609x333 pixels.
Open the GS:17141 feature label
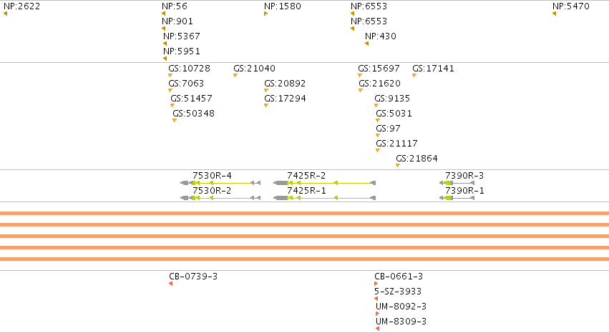pos(433,69)
